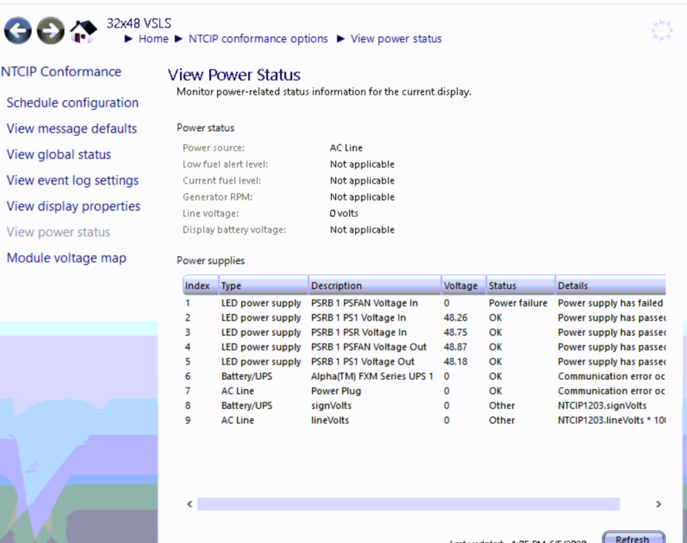Click the forward navigation arrow icon
The width and height of the screenshot is (687, 543).
49,30
